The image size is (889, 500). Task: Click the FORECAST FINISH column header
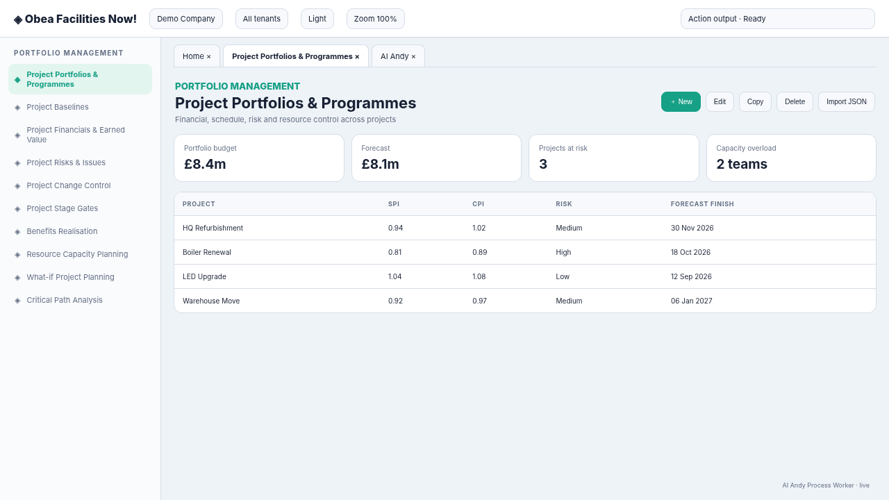pyautogui.click(x=702, y=204)
